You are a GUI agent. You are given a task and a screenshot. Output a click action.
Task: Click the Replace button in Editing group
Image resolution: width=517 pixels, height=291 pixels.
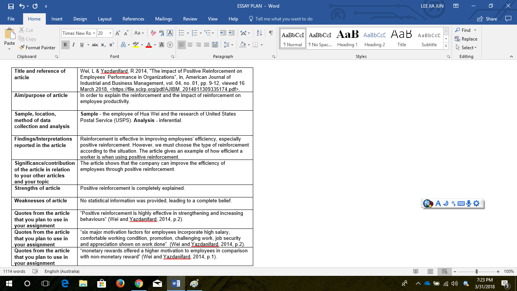466,39
